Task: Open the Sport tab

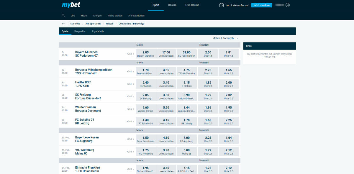Action: [156, 5]
